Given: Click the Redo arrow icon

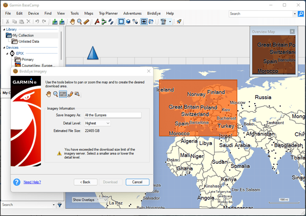Looking at the screenshot, I should (44, 22).
